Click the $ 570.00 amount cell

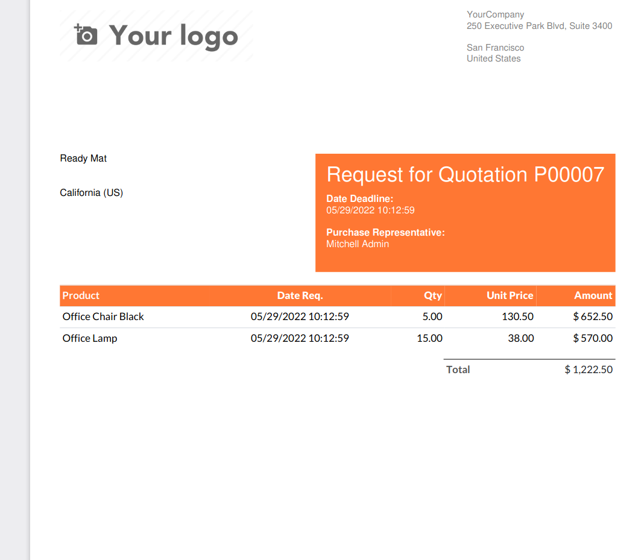coord(592,338)
